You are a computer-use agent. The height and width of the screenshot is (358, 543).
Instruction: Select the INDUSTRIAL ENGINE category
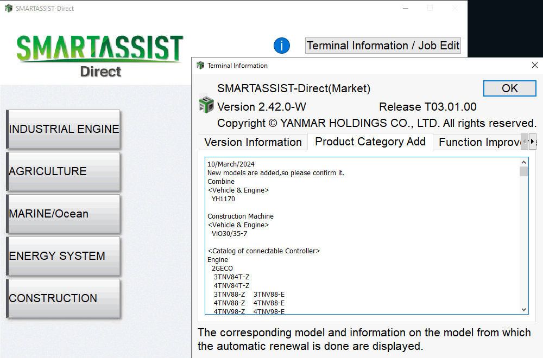64,129
